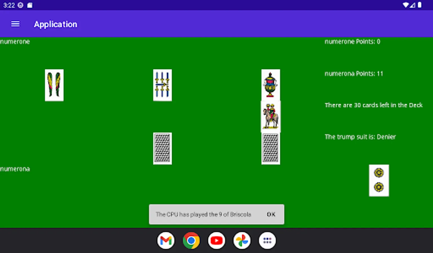Play the cup ace card in hand
This screenshot has height=253, width=433.
coord(271,85)
